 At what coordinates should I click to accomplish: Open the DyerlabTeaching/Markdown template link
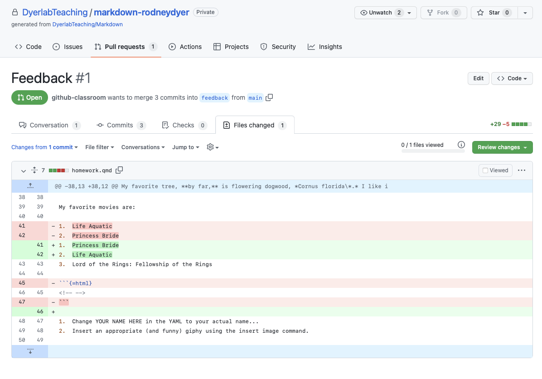pyautogui.click(x=87, y=24)
